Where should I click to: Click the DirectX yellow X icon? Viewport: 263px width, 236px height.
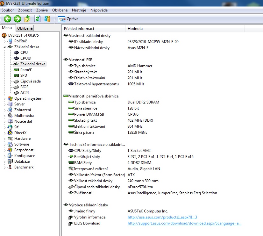(x=10, y=133)
